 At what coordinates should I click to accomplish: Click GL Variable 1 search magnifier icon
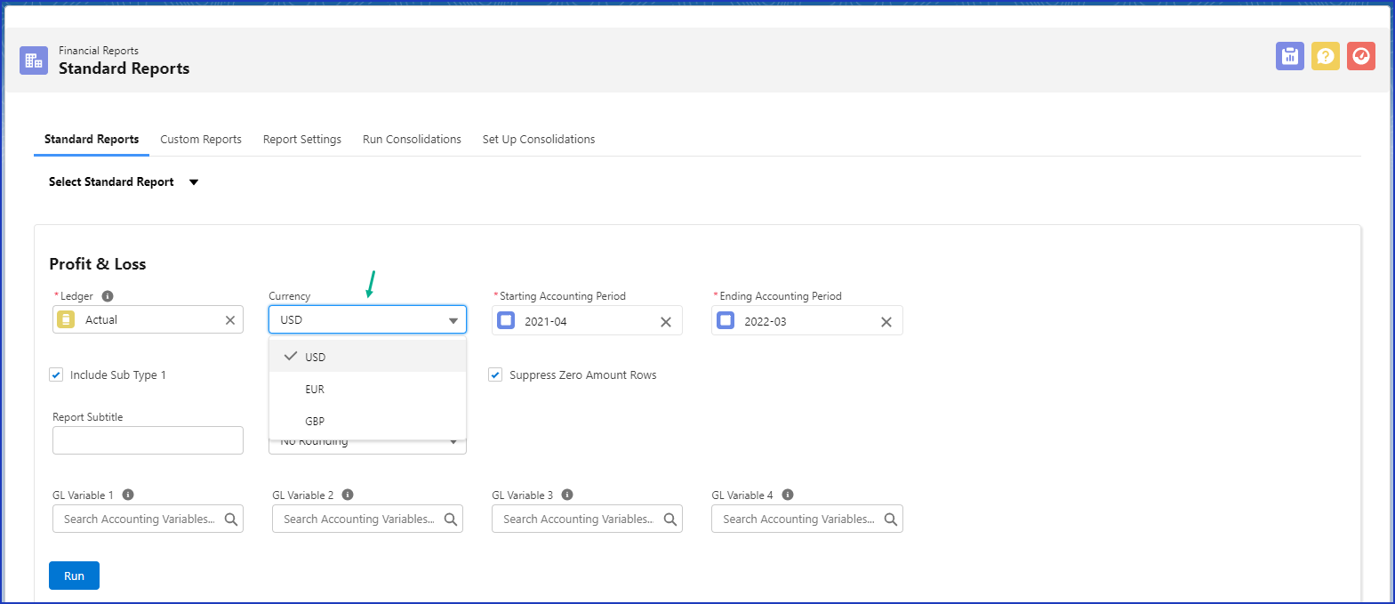point(231,519)
